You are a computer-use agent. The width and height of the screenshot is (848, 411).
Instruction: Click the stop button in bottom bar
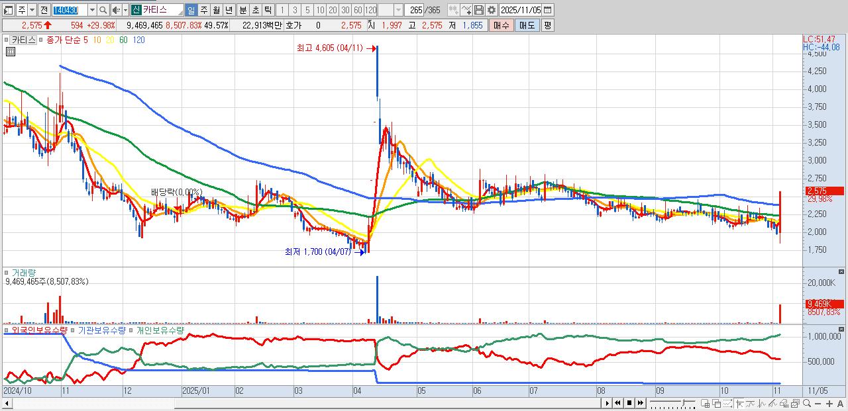coord(629,403)
